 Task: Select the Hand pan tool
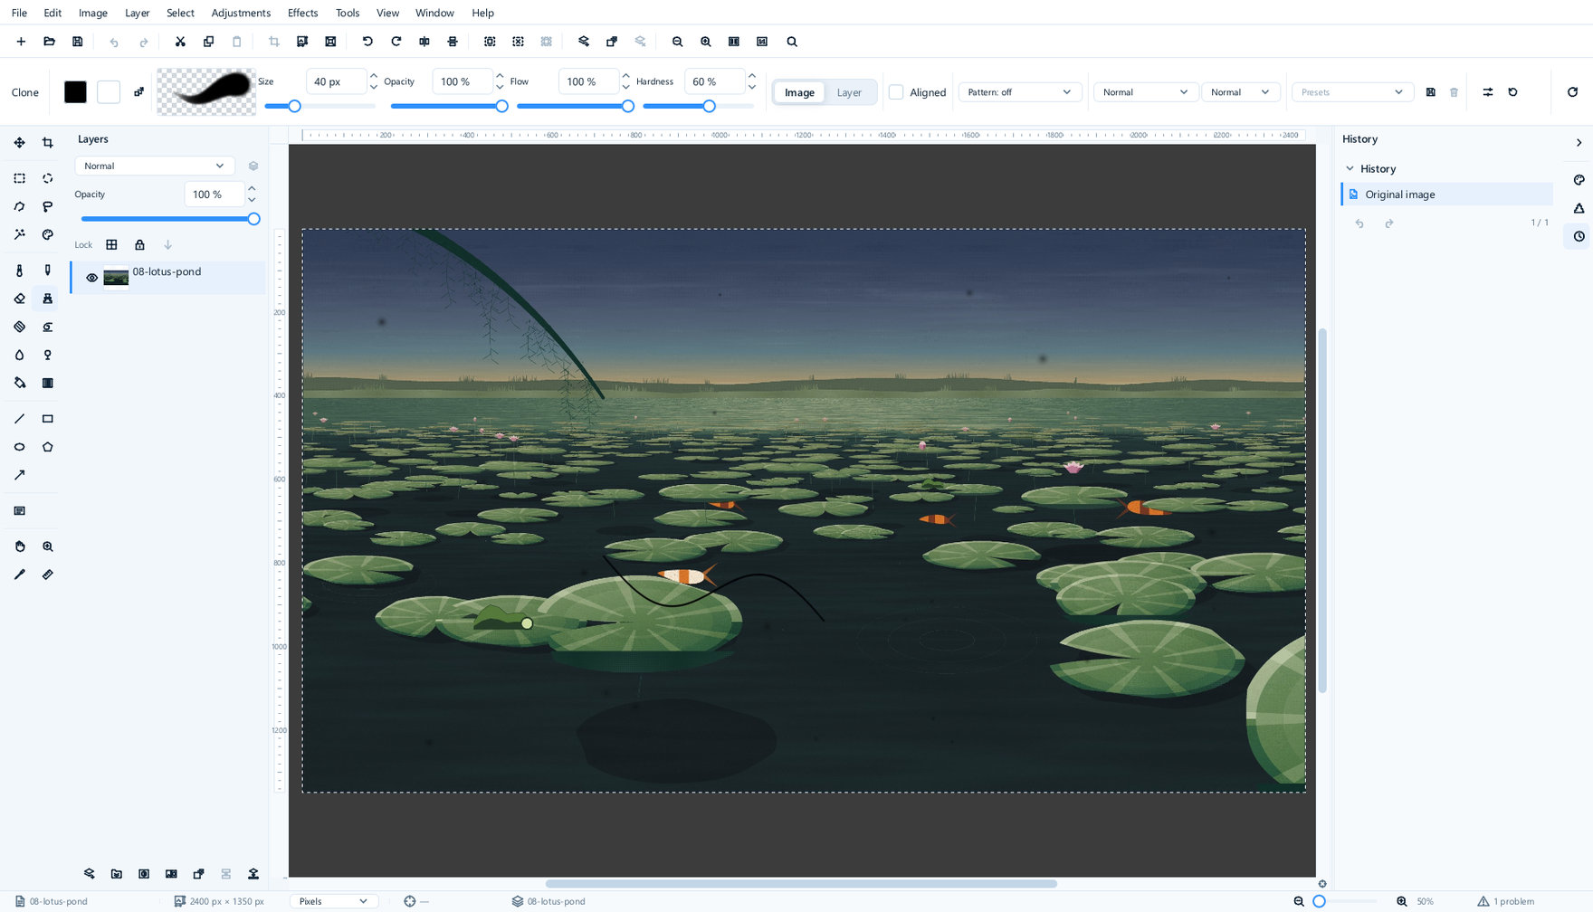pyautogui.click(x=19, y=546)
